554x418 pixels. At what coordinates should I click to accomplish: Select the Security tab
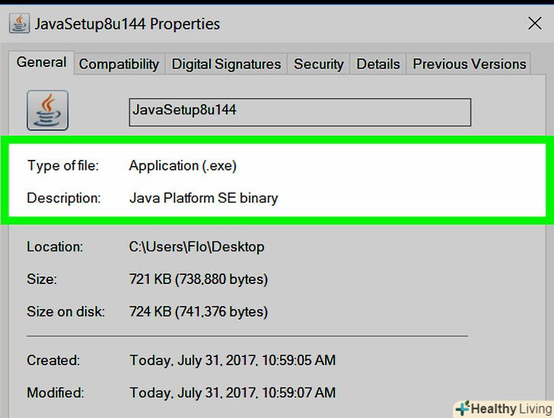[x=318, y=65]
